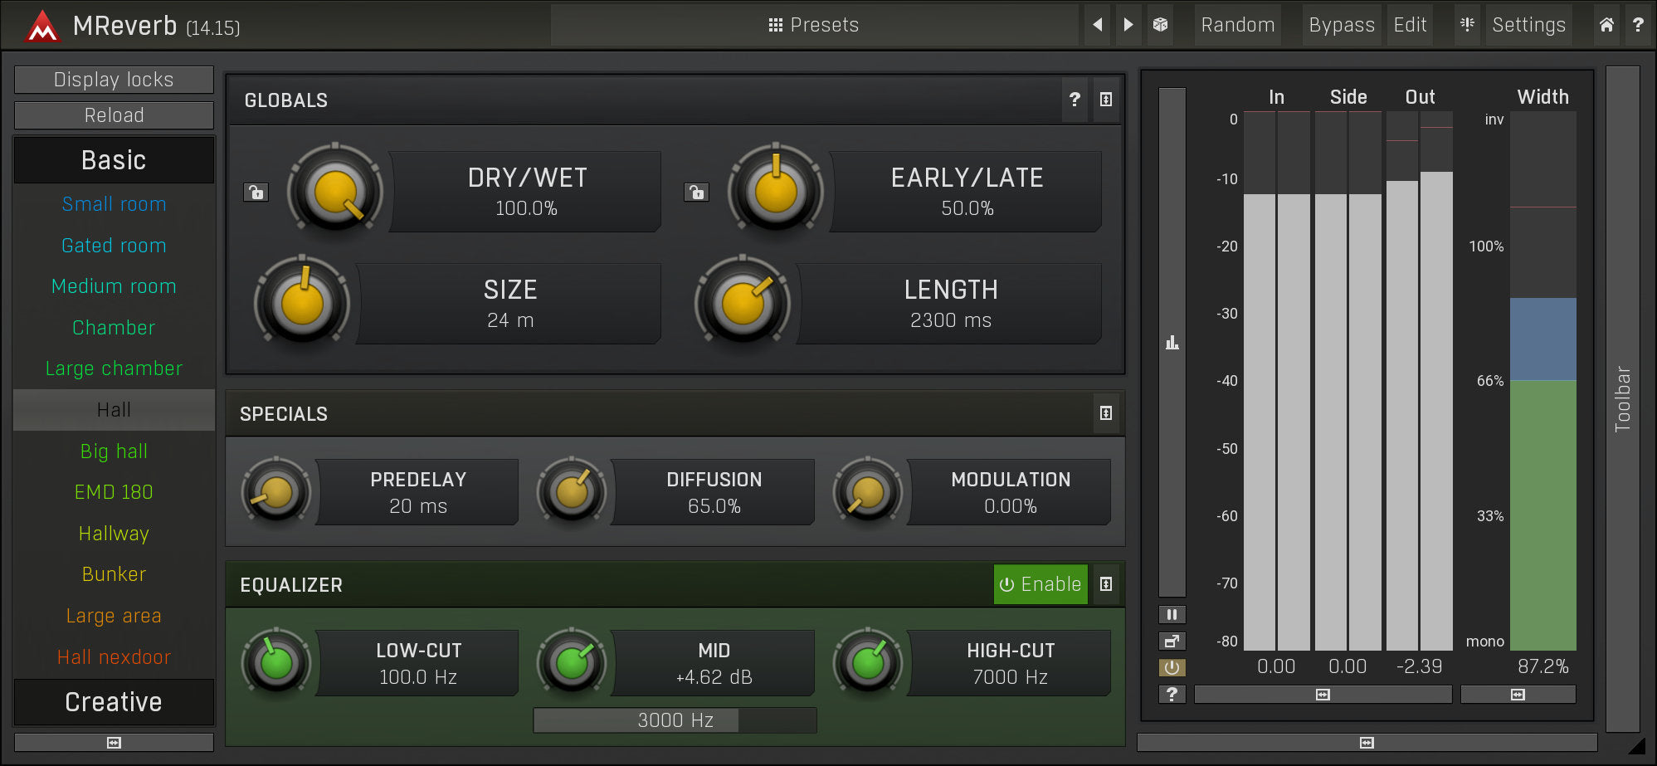The width and height of the screenshot is (1657, 766).
Task: Collapse the Specials section
Action: coord(1105,413)
